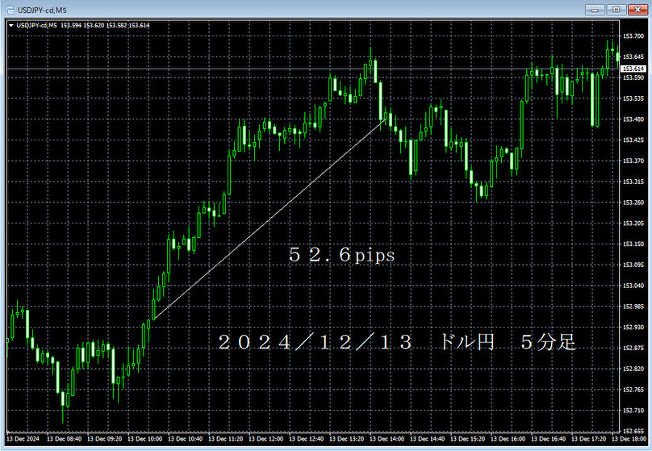This screenshot has height=451, width=652.
Task: Click the highlighted current price label 153.614
Action: (x=633, y=69)
